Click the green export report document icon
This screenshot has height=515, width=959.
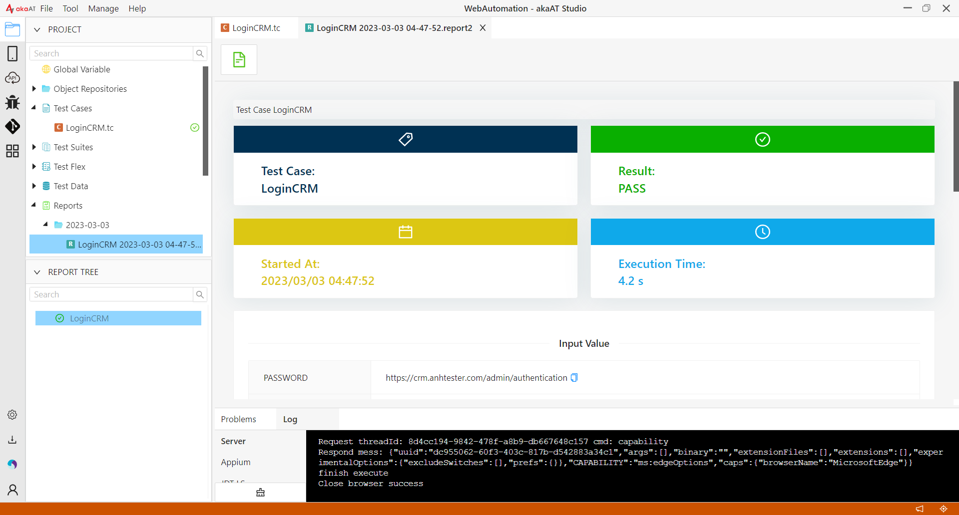tap(239, 60)
